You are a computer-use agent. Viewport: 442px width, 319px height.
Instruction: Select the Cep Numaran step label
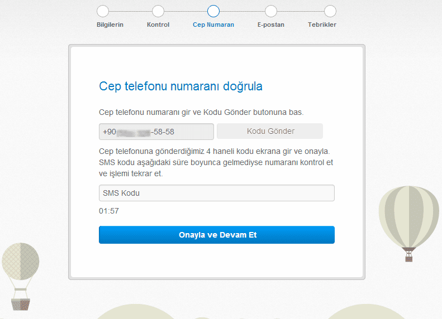point(213,25)
